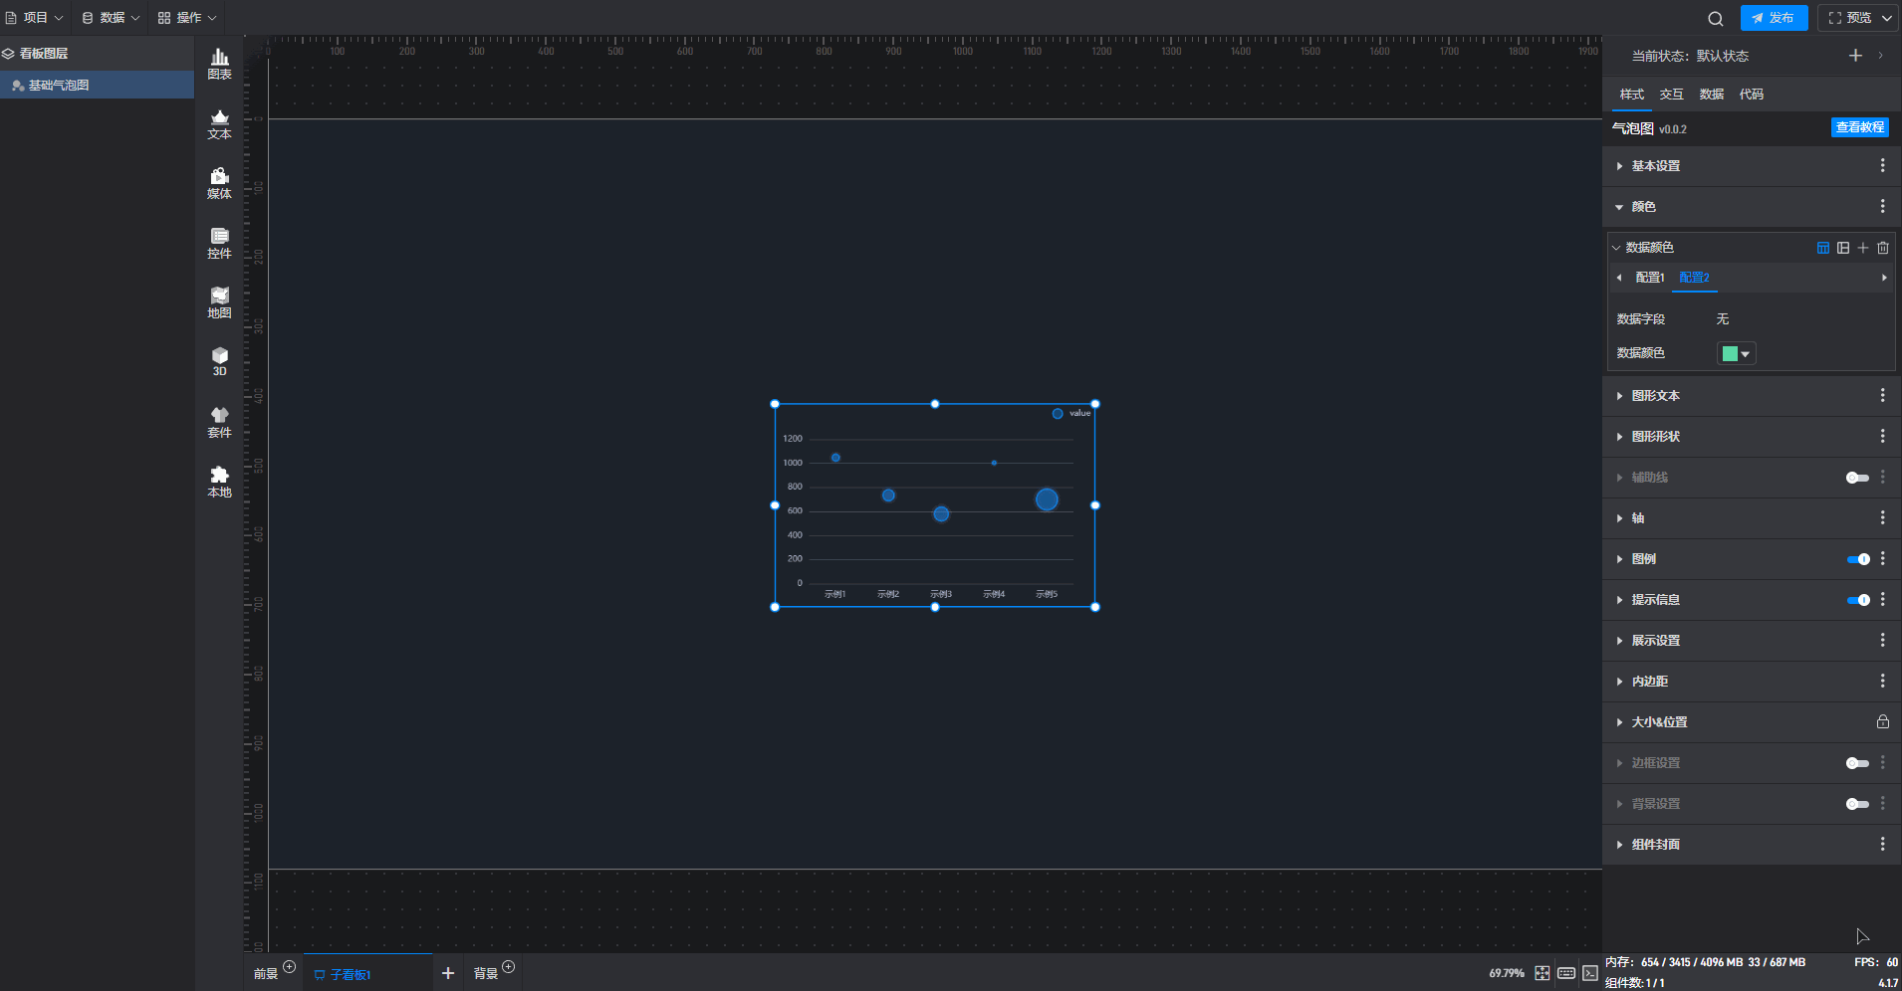Switch to the 数据 tab in properties
Viewport: 1902px width, 991px height.
1711,95
